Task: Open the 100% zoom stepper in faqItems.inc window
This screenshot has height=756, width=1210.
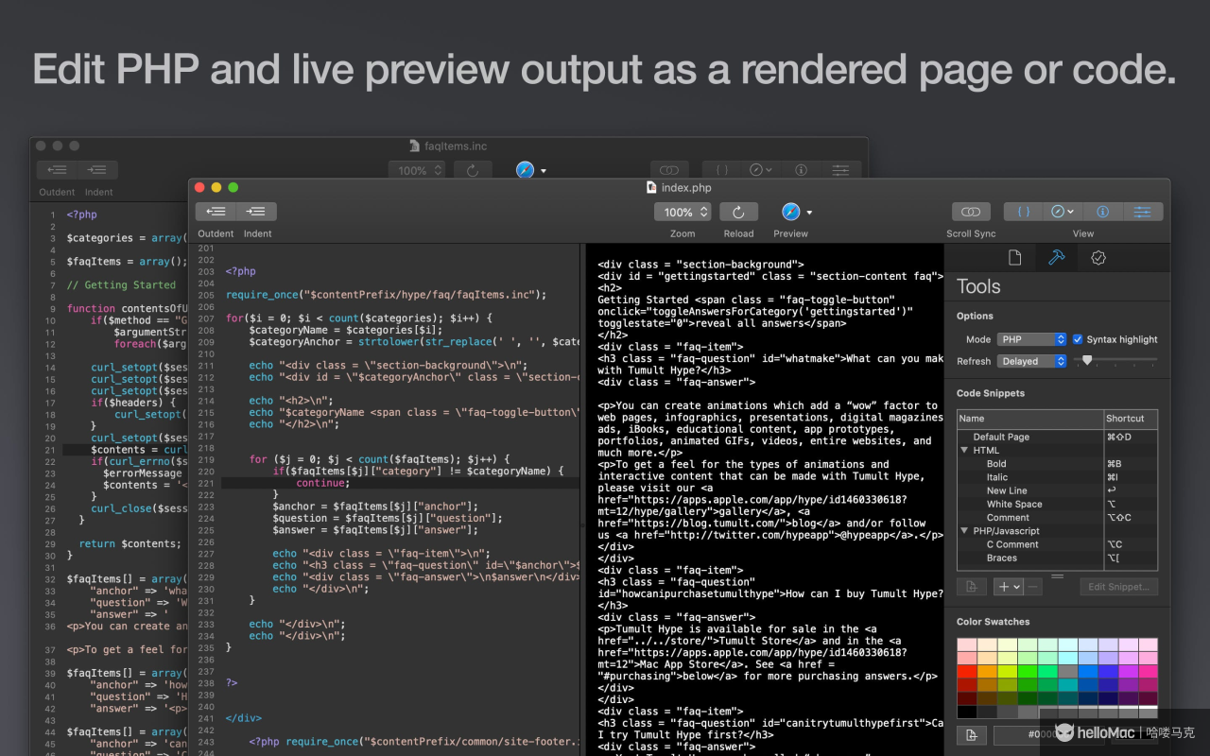Action: pyautogui.click(x=417, y=170)
